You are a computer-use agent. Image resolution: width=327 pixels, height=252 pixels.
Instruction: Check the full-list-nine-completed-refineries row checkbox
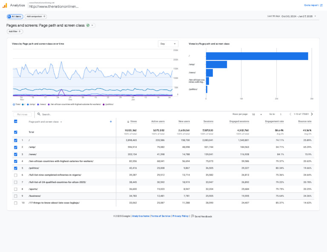coord(16,175)
